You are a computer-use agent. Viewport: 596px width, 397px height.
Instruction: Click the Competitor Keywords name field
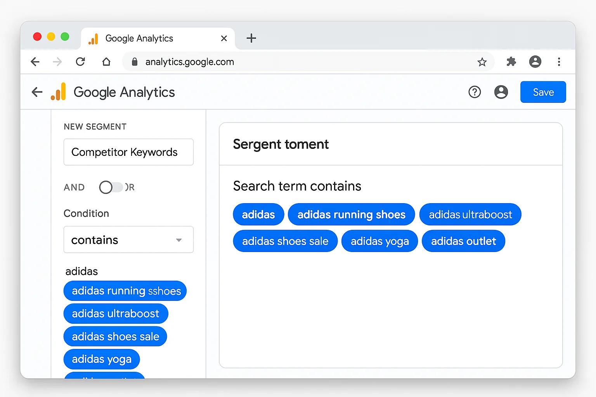(128, 152)
